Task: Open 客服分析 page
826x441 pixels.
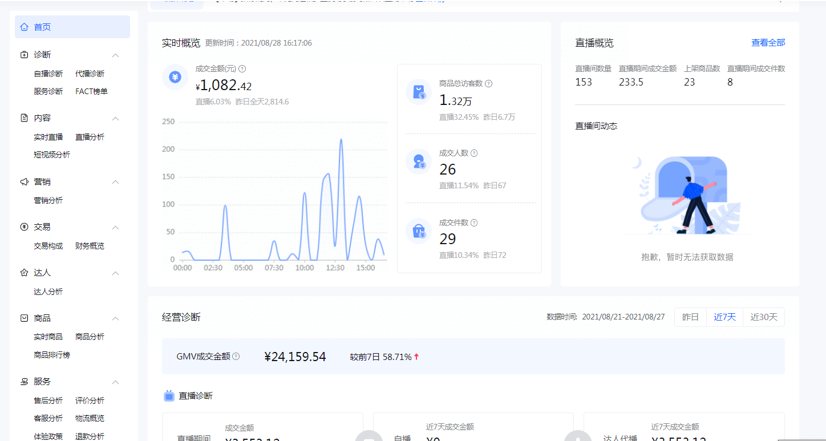Action: [x=48, y=418]
